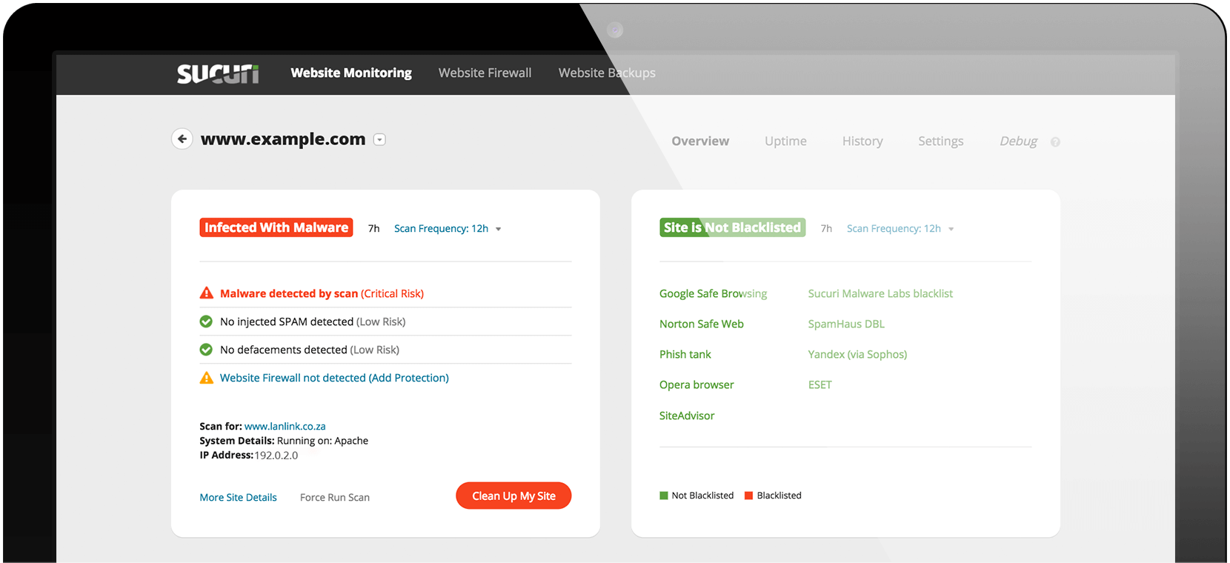
Task: Click the Infected With Malware status badge
Action: tap(276, 227)
